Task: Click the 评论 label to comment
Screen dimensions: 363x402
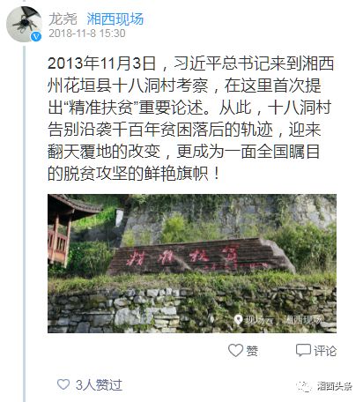Action: click(x=325, y=351)
